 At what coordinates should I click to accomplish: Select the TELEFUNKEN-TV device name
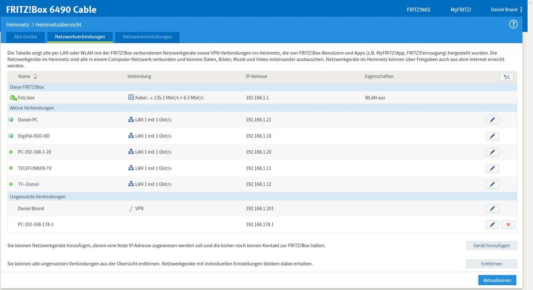pos(35,168)
